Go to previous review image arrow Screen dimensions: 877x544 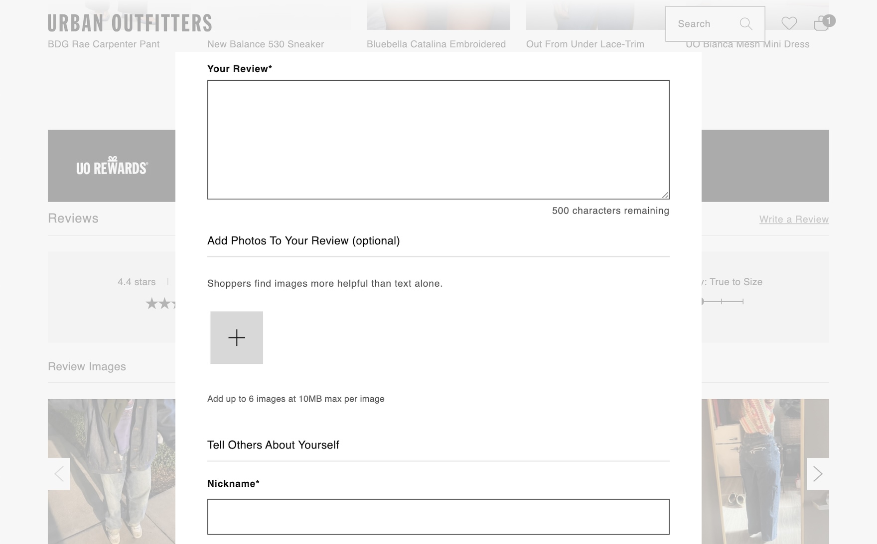pyautogui.click(x=59, y=474)
